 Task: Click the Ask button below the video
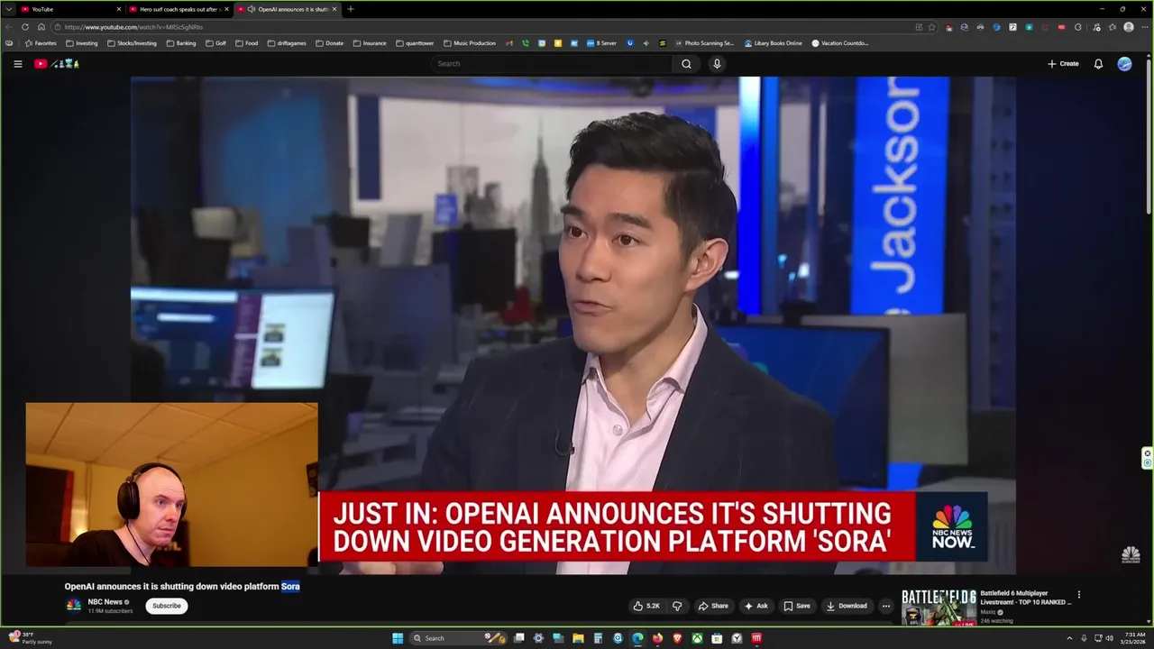pos(756,606)
